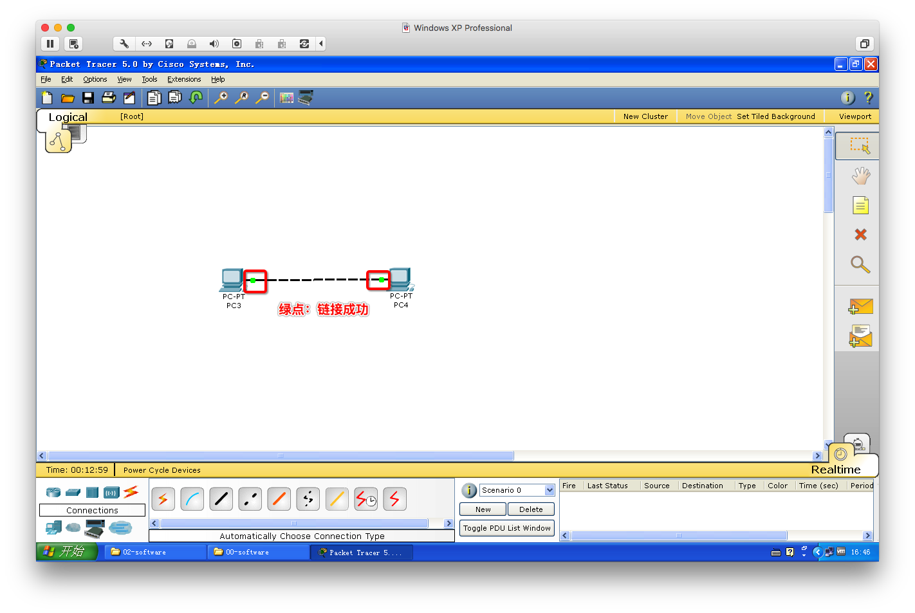Open the color palette dialog icon
915x613 pixels.
click(287, 98)
